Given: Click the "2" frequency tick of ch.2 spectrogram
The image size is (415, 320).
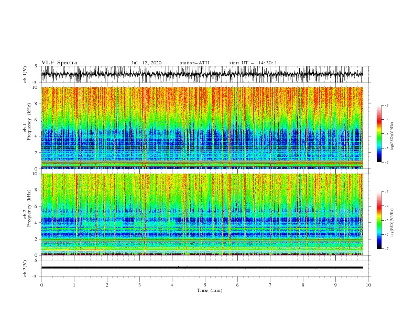Looking at the screenshot, I should (x=37, y=239).
